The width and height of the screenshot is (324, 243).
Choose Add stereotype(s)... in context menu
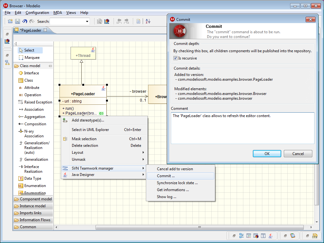coord(104,120)
